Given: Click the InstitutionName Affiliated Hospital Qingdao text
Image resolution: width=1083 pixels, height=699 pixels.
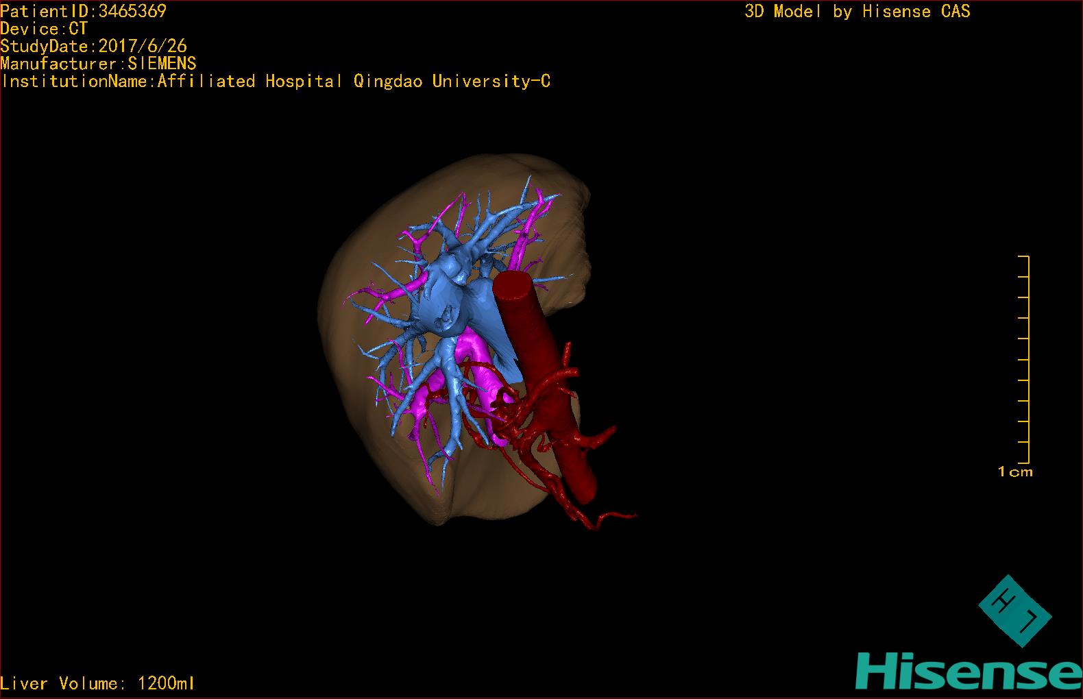Looking at the screenshot, I should tap(276, 82).
